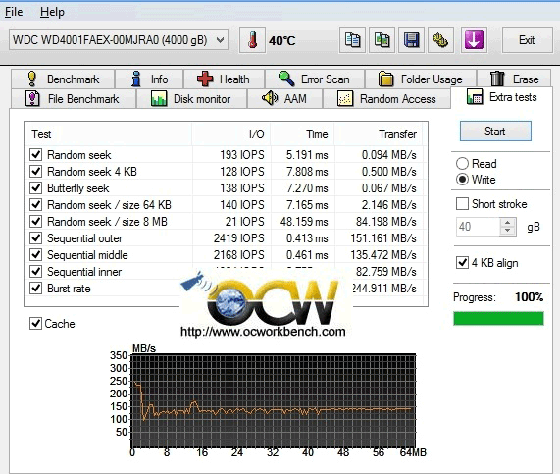This screenshot has width=560, height=474.
Task: Toggle the Butterfly seek checkbox
Action: pyautogui.click(x=35, y=188)
